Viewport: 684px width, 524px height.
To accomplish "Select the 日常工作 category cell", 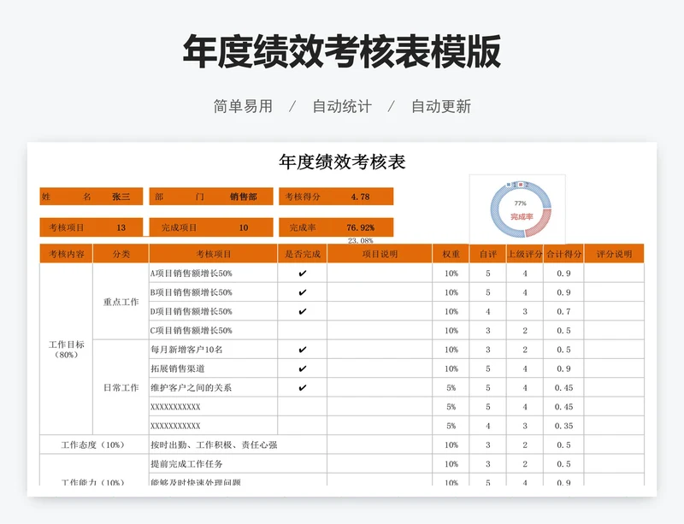I will [x=121, y=387].
